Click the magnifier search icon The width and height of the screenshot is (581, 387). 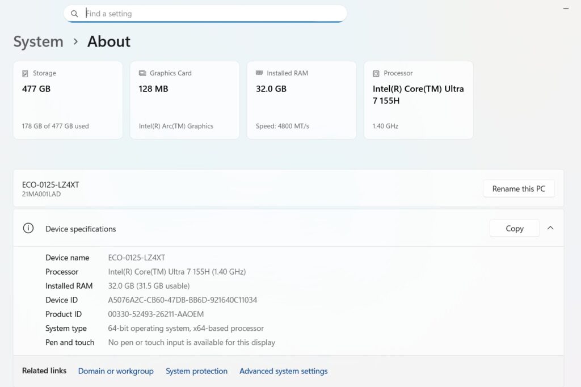(74, 14)
